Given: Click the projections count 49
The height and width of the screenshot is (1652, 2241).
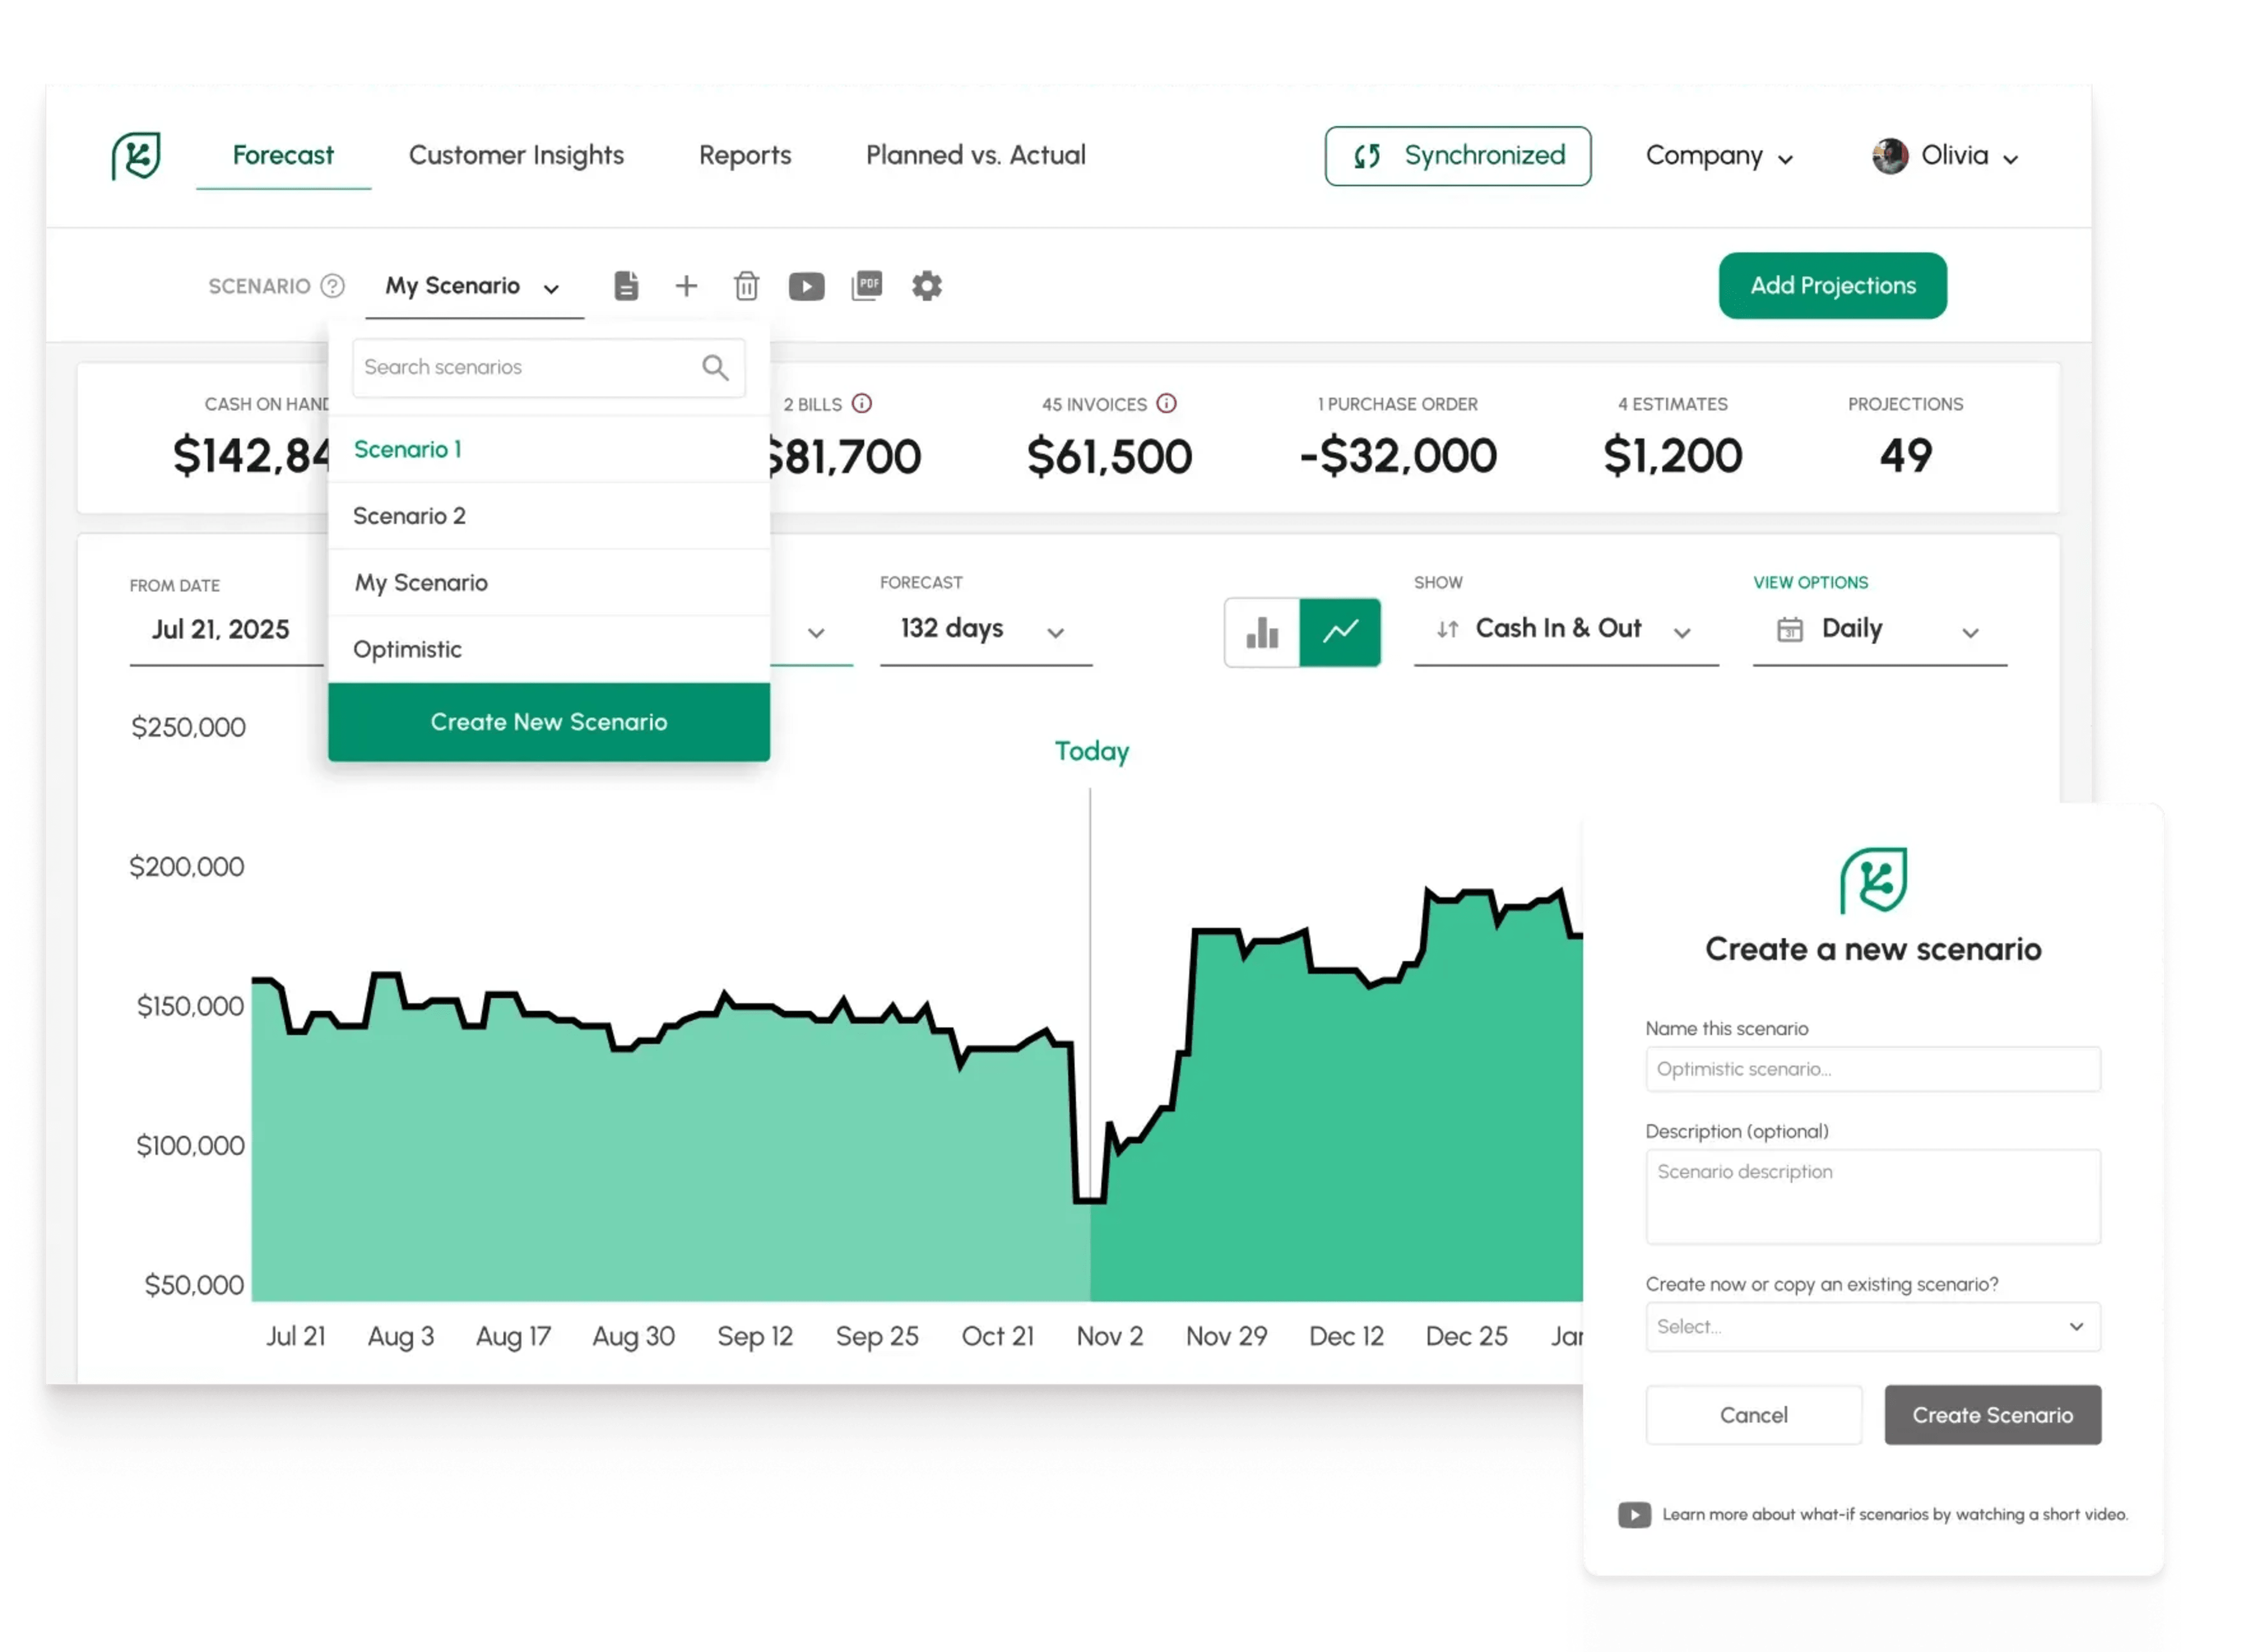Looking at the screenshot, I should point(1905,457).
